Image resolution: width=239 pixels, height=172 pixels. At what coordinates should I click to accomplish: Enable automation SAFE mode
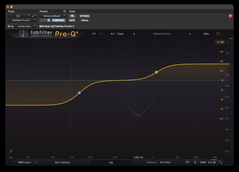72,20
